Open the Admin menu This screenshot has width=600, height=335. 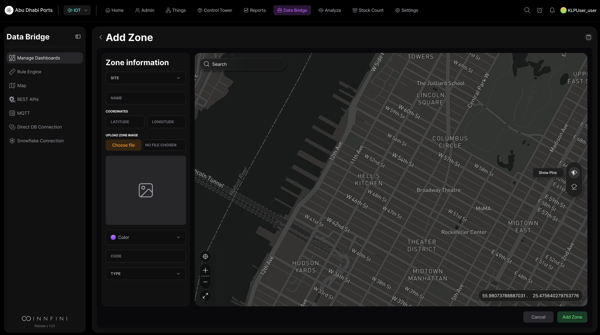145,10
